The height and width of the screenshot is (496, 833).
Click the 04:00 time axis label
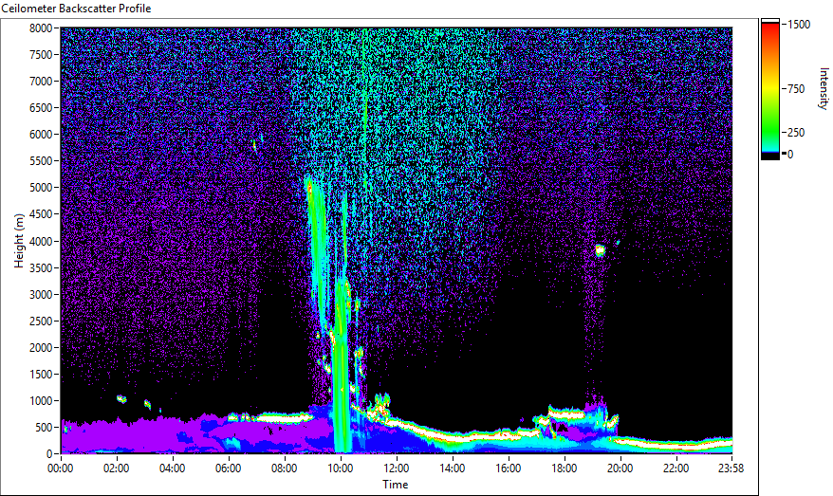point(172,468)
